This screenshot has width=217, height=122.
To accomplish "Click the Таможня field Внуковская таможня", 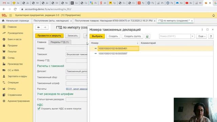I will 77,55.
